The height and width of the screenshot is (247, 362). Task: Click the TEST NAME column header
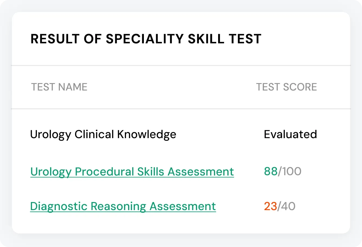[x=59, y=87]
